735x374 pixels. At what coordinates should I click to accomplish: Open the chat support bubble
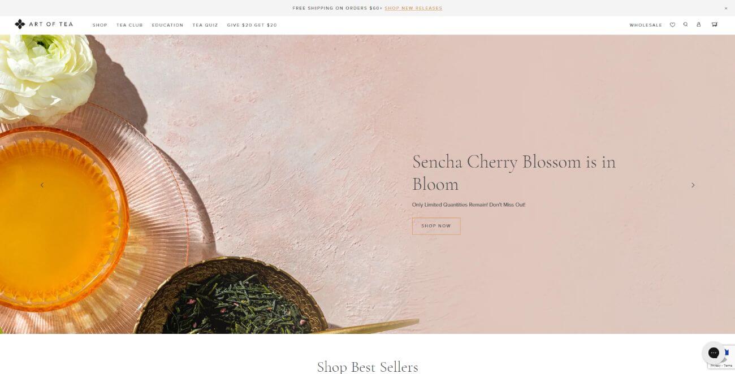[714, 353]
